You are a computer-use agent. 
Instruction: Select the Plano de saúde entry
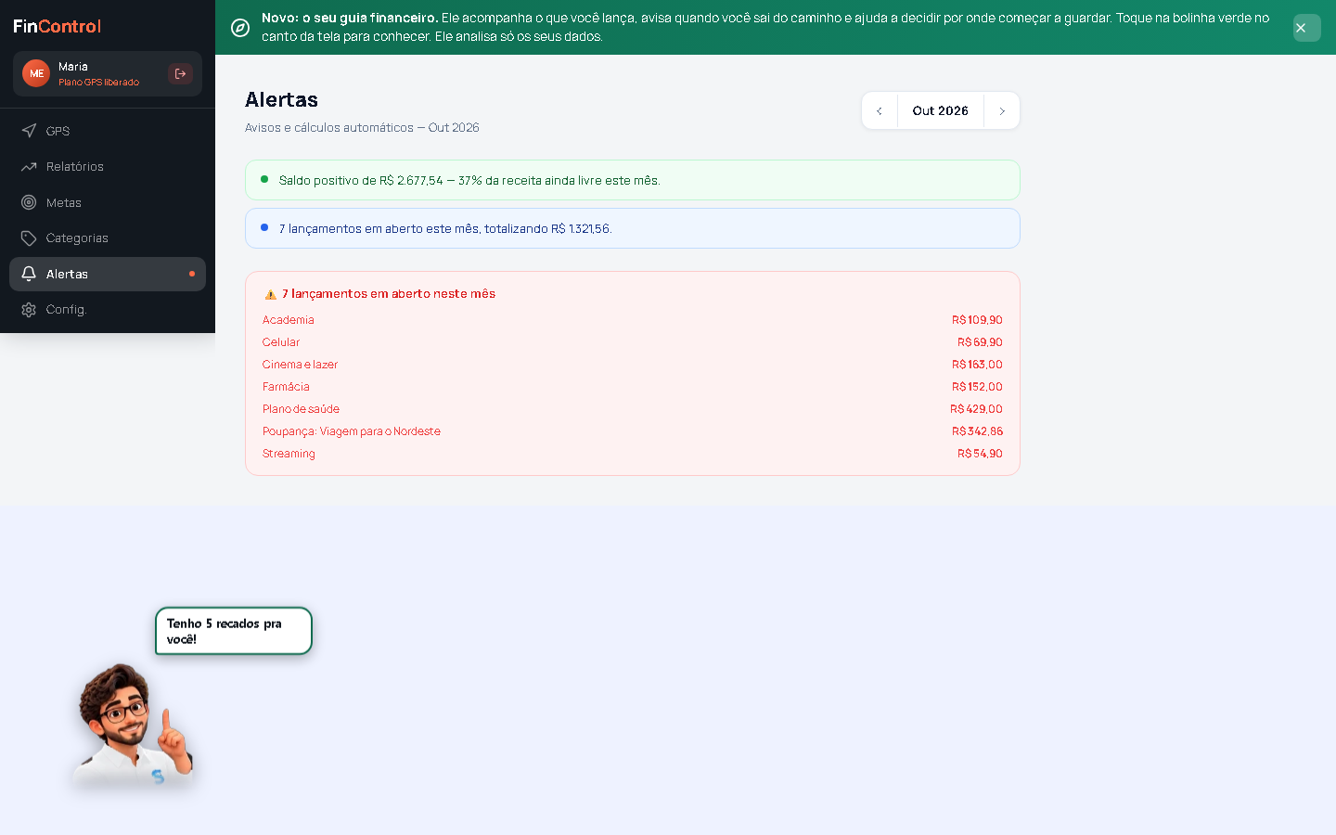click(633, 409)
